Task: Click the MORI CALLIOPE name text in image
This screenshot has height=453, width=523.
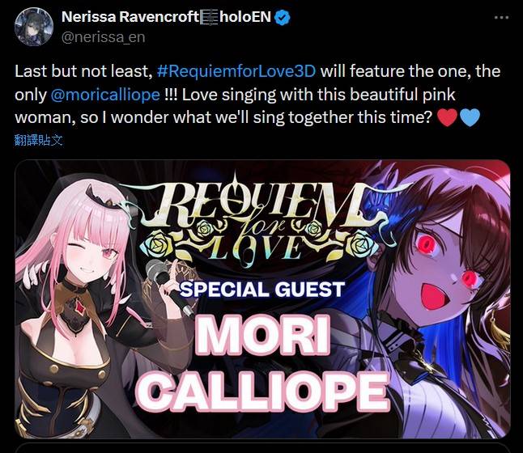Action: 262,363
